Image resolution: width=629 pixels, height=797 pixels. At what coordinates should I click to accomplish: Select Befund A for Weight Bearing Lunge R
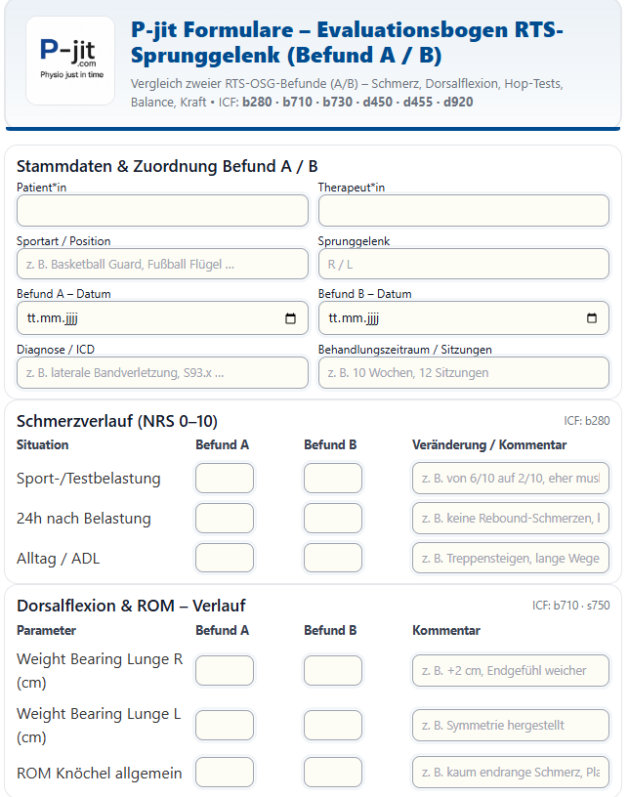(x=225, y=670)
